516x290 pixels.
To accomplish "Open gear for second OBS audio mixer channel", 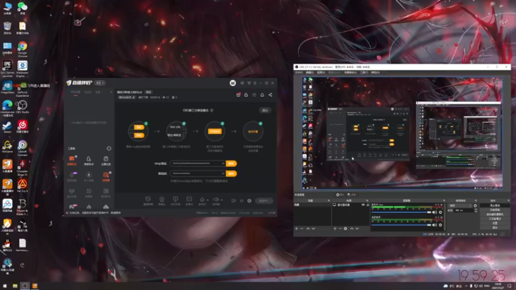I will [x=441, y=225].
